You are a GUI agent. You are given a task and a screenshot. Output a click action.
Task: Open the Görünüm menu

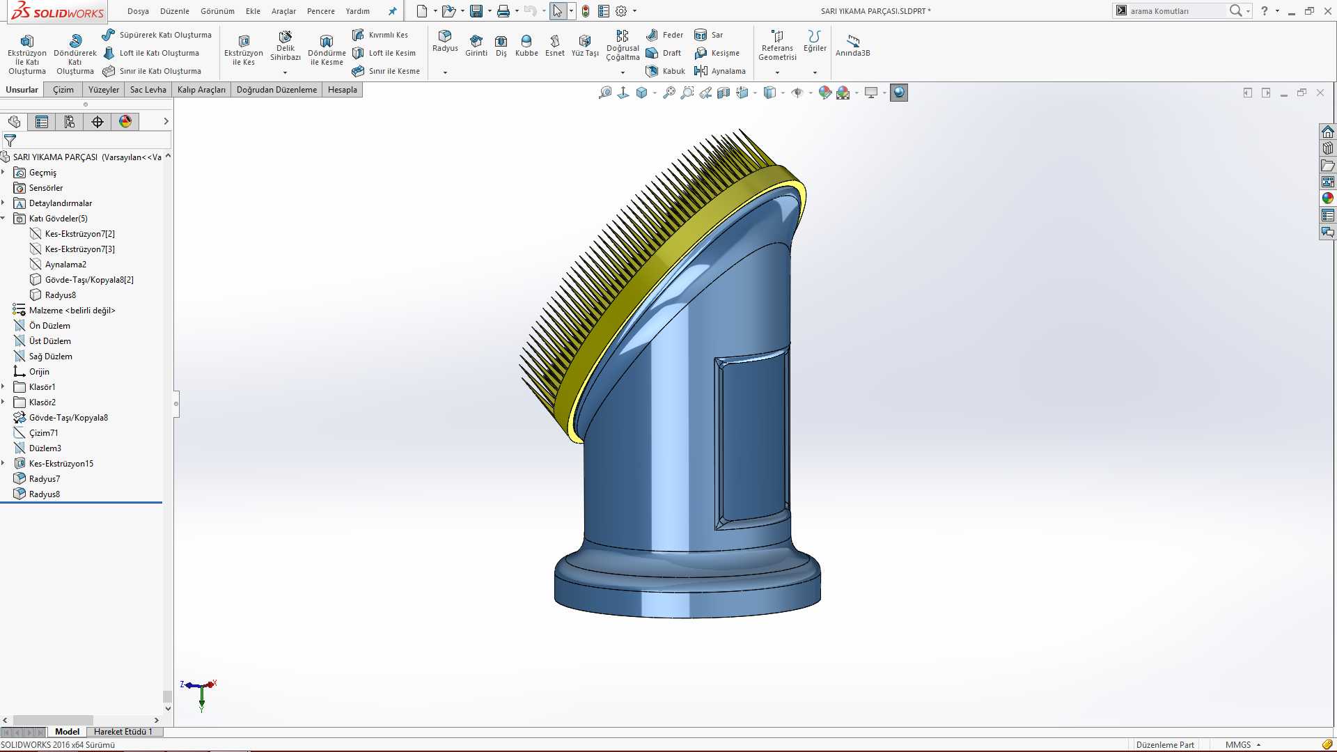click(217, 11)
